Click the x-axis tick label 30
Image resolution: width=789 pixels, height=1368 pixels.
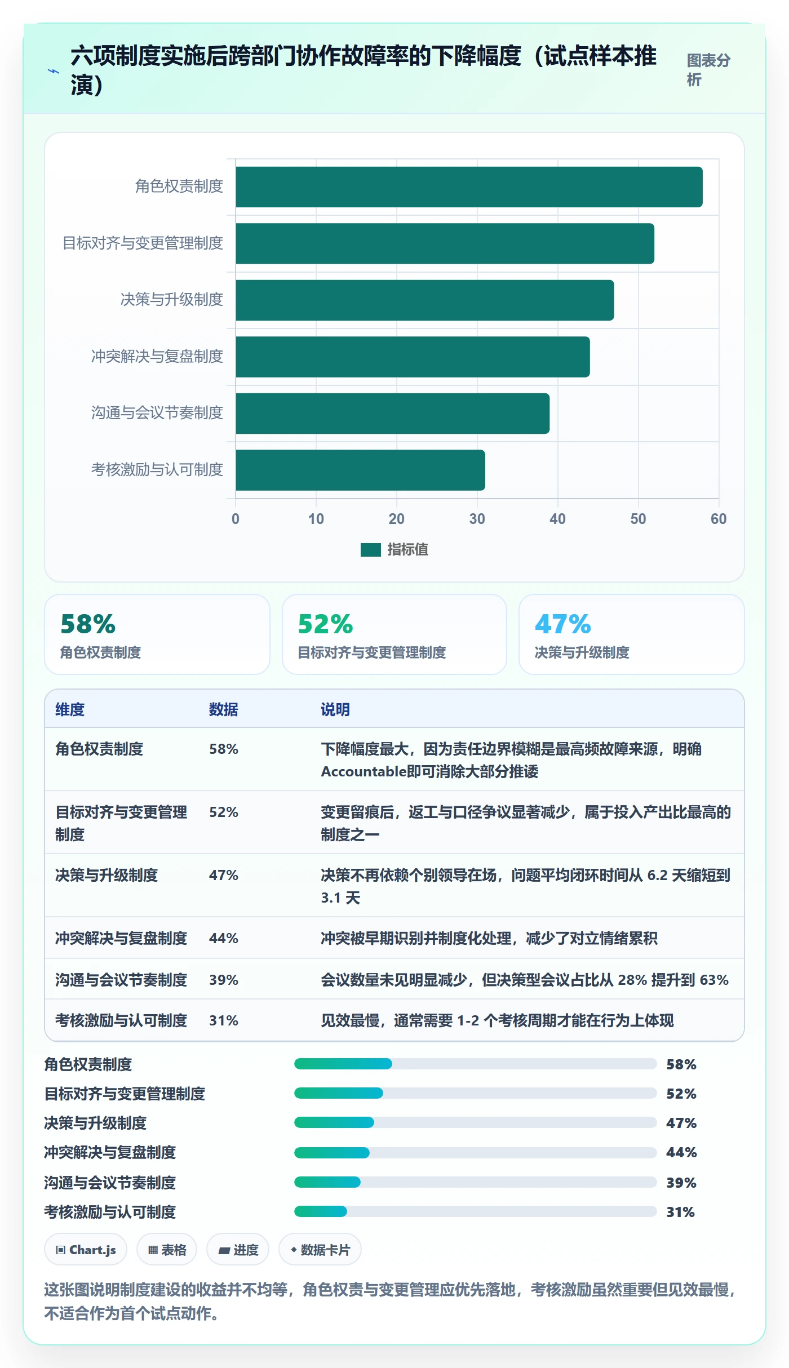477,519
